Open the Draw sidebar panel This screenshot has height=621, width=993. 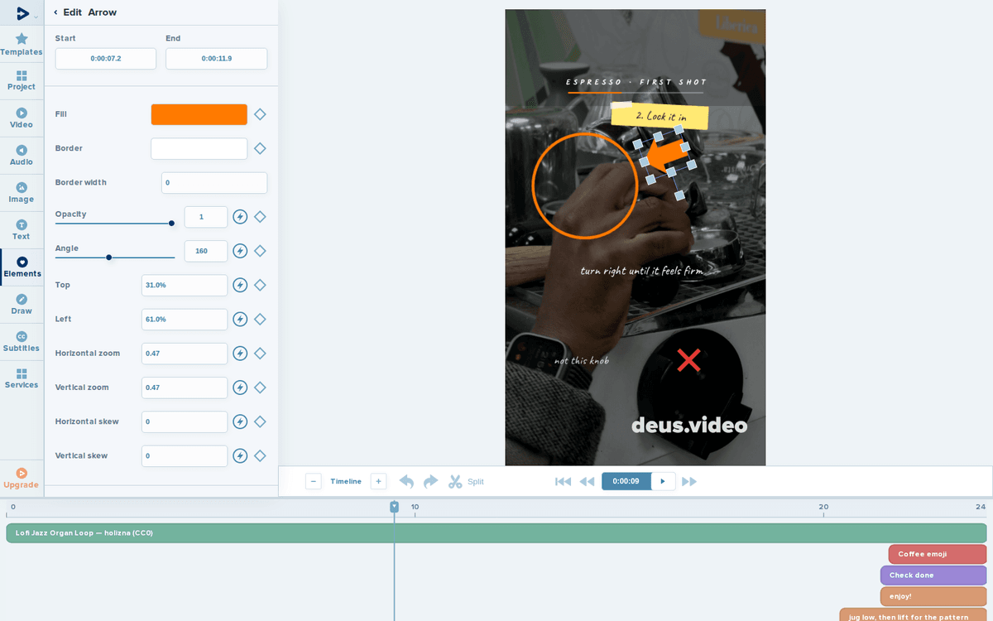coord(22,304)
